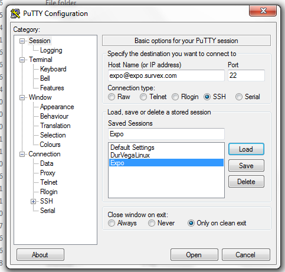Screen dimensions: 285x272
Task: Select the Serial connection type
Action: click(x=239, y=97)
